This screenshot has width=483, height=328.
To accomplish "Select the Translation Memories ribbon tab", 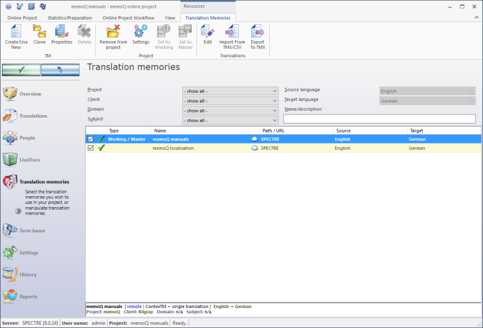I will point(208,18).
